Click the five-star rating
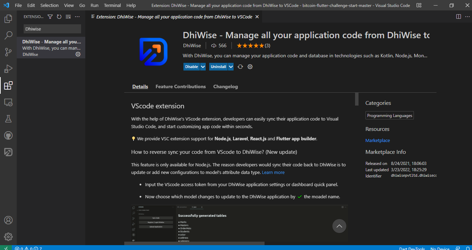Image resolution: width=472 pixels, height=250 pixels. tap(250, 45)
